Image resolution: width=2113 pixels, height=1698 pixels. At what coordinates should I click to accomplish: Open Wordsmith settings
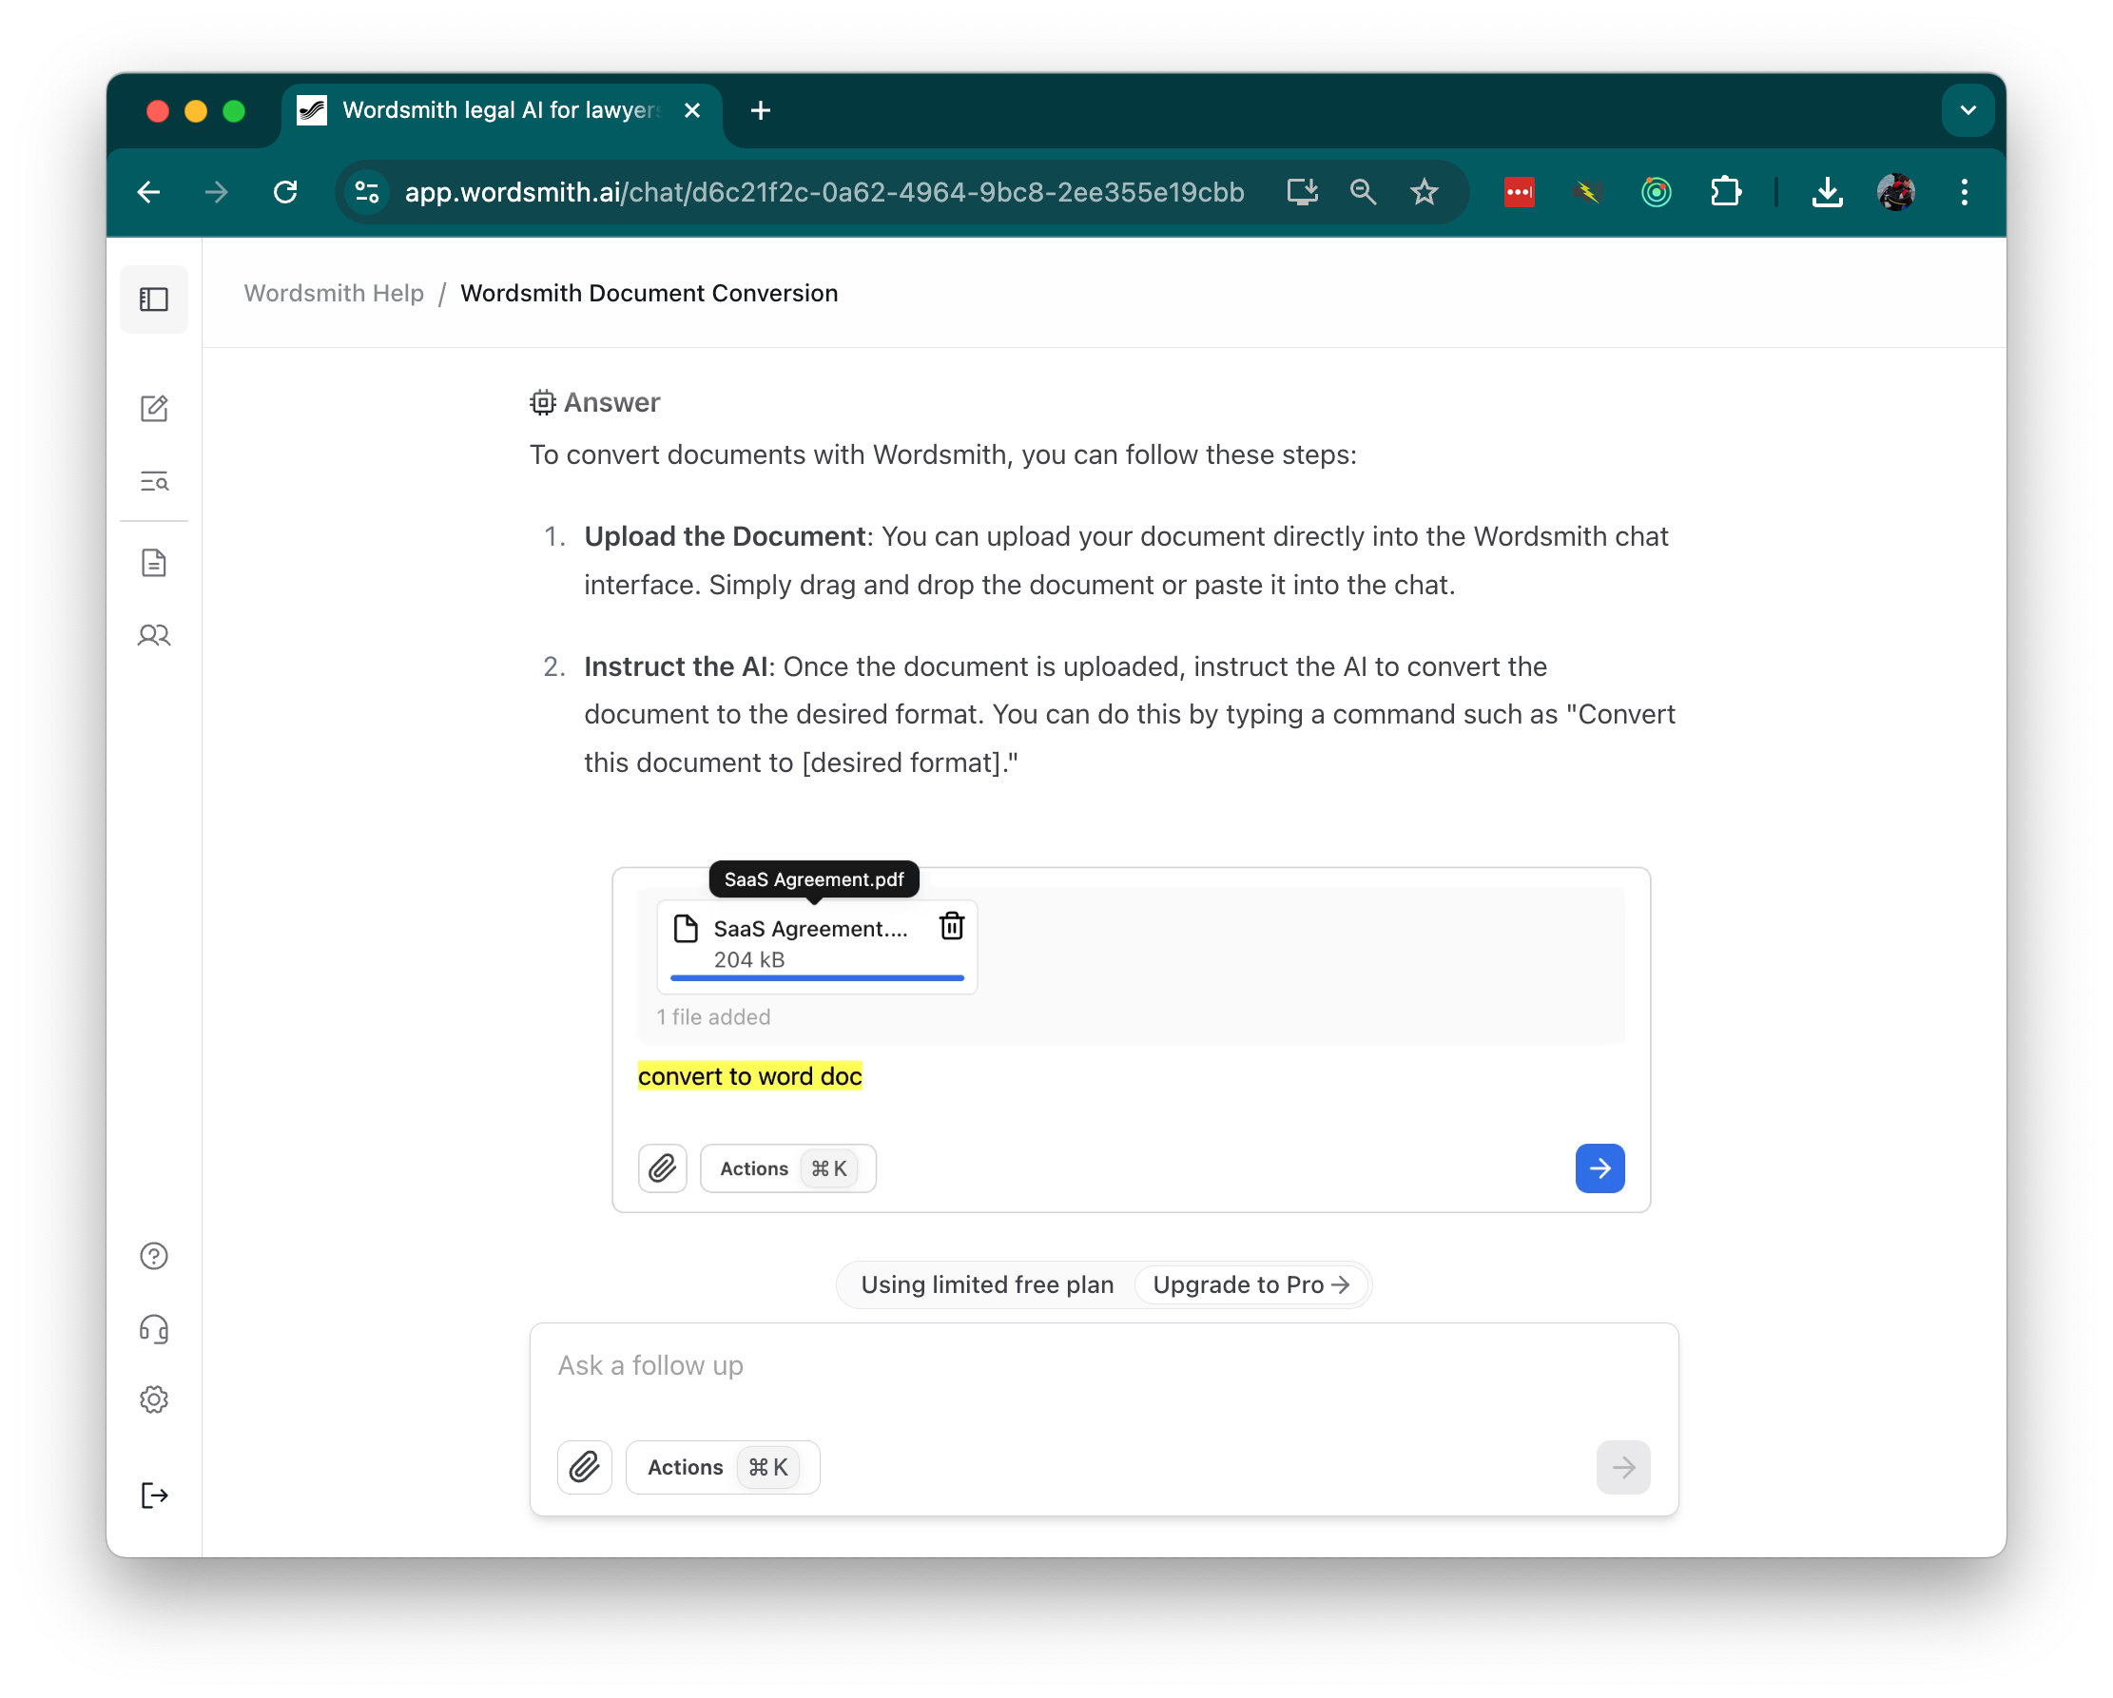tap(154, 1399)
